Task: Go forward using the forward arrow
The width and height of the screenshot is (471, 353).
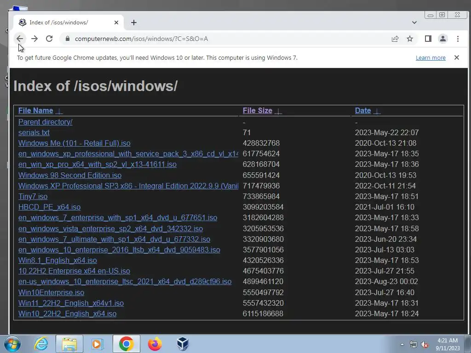Action: pos(34,39)
